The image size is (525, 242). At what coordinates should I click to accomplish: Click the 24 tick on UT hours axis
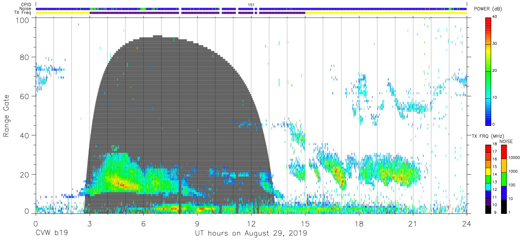(467, 224)
